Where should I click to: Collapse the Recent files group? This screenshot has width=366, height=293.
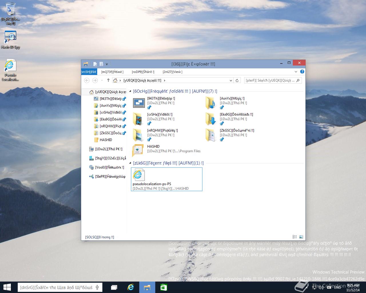[x=130, y=163]
